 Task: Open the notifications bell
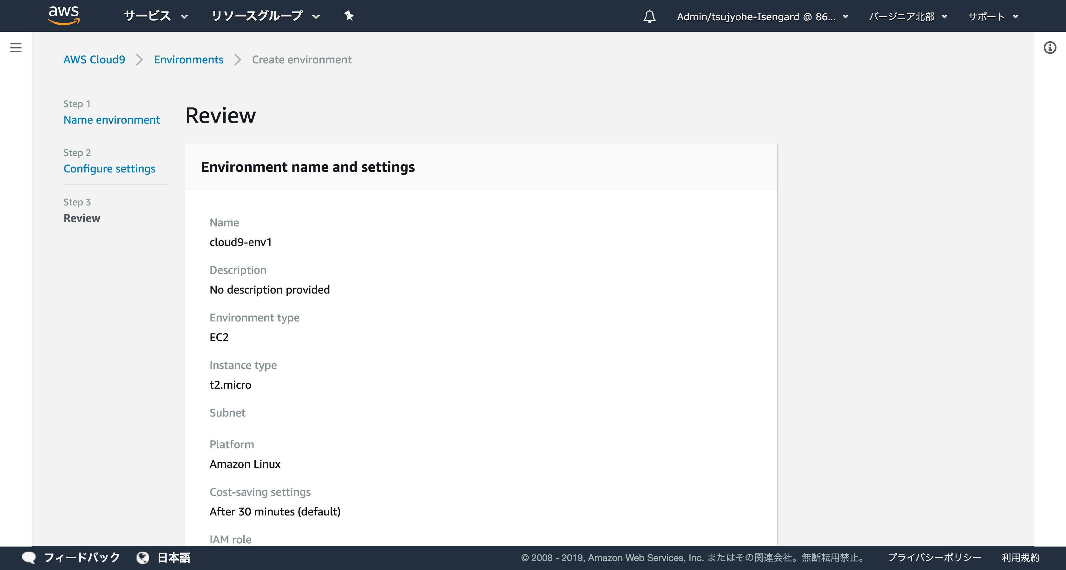tap(649, 16)
